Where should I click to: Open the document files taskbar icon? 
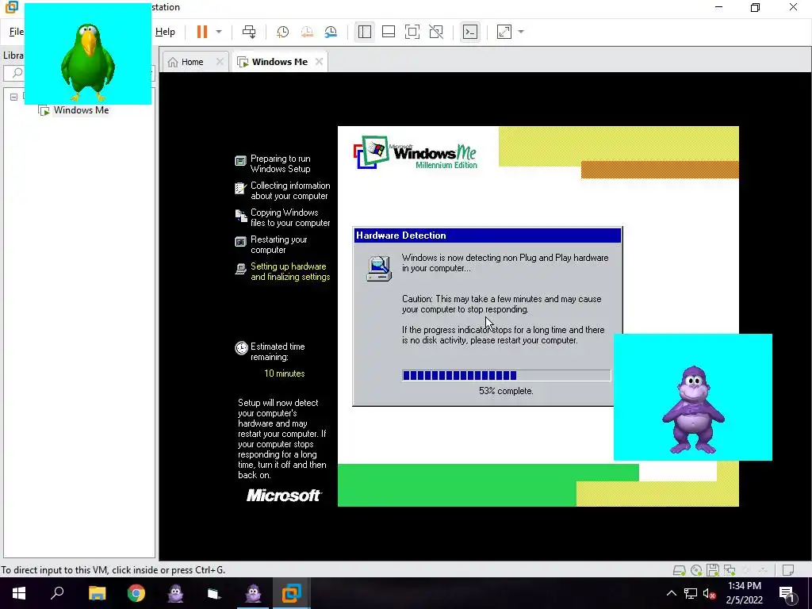click(x=214, y=593)
